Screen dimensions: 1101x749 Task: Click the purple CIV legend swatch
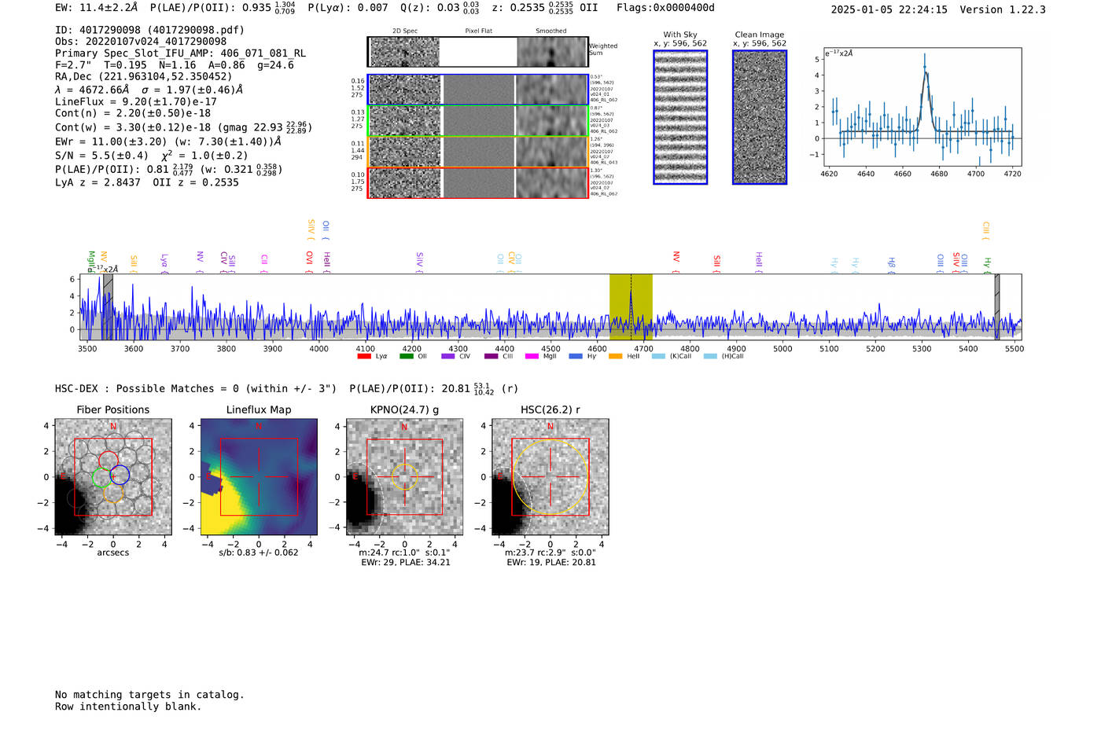tap(448, 357)
